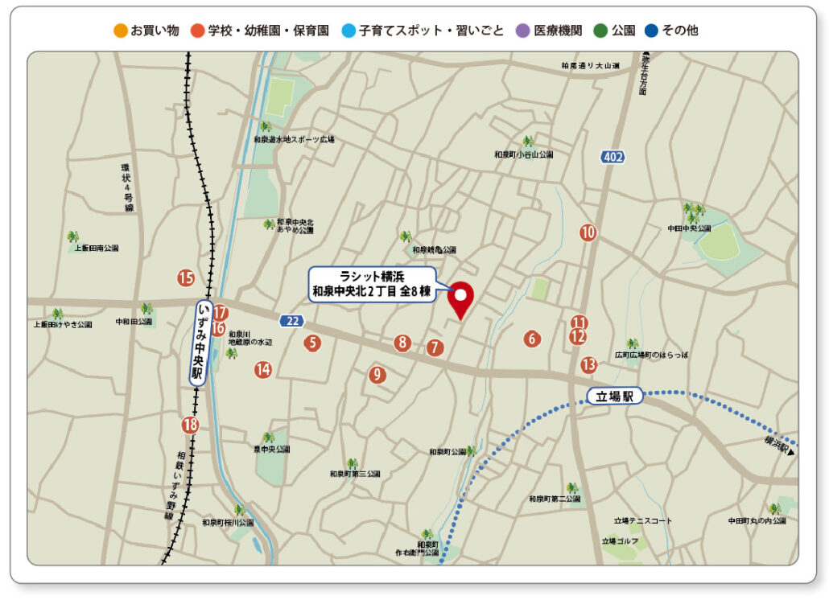Click the 立場ゴルフ label

pyautogui.click(x=620, y=541)
